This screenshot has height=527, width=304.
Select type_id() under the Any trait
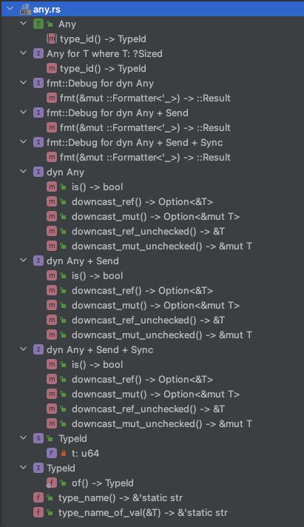pyautogui.click(x=103, y=39)
